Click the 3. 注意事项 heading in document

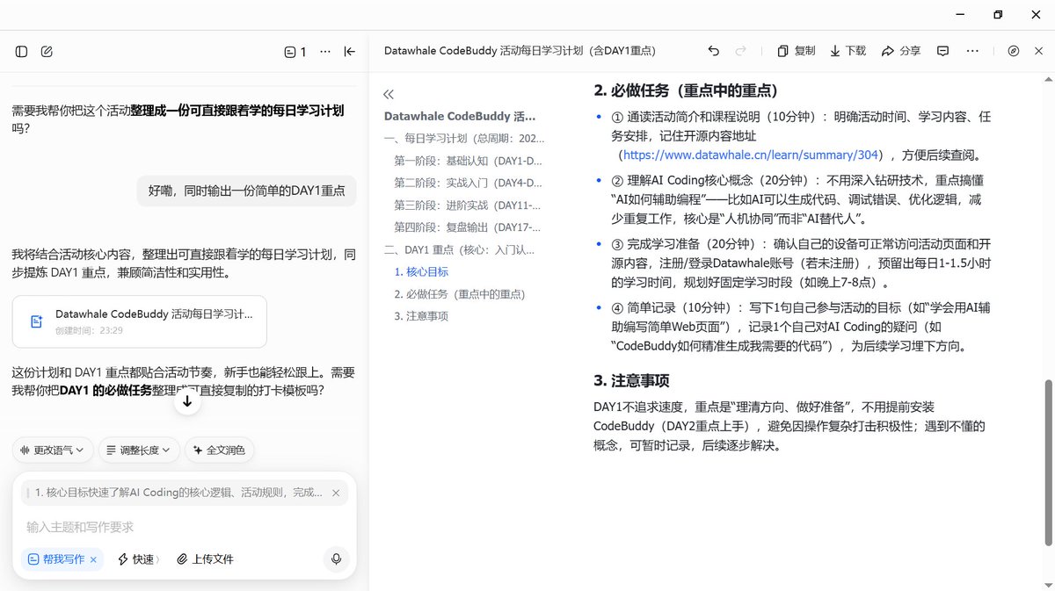coord(631,380)
